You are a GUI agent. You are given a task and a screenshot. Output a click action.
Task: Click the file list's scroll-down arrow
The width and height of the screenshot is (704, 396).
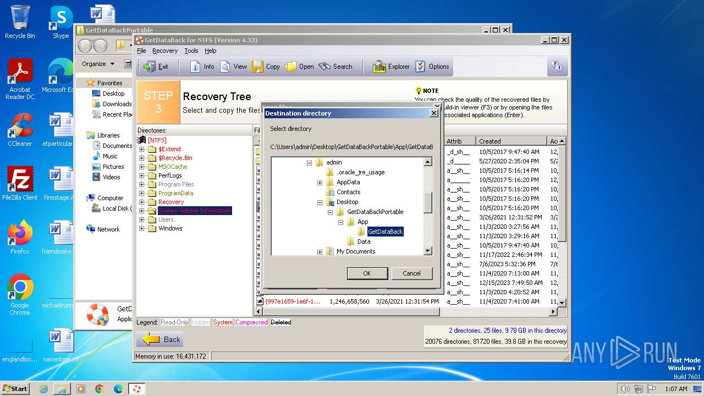click(562, 302)
